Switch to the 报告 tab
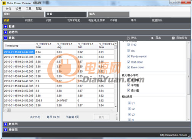The height and width of the screenshot is (139, 192). pos(109,14)
